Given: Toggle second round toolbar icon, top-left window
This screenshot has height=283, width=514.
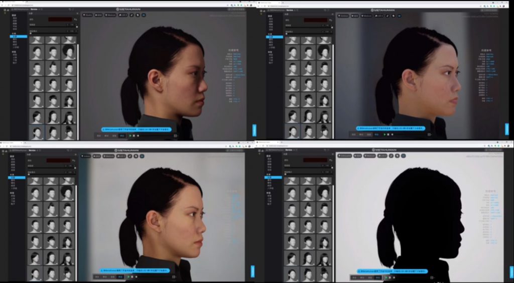Looking at the screenshot, I should pyautogui.click(x=138, y=15).
